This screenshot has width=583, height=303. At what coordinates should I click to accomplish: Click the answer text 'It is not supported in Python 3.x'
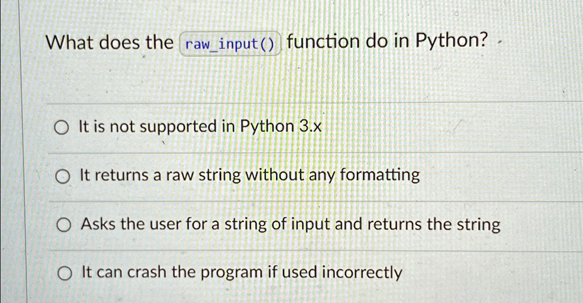click(x=200, y=126)
